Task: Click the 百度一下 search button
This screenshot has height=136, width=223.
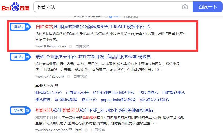Action: tap(207, 7)
